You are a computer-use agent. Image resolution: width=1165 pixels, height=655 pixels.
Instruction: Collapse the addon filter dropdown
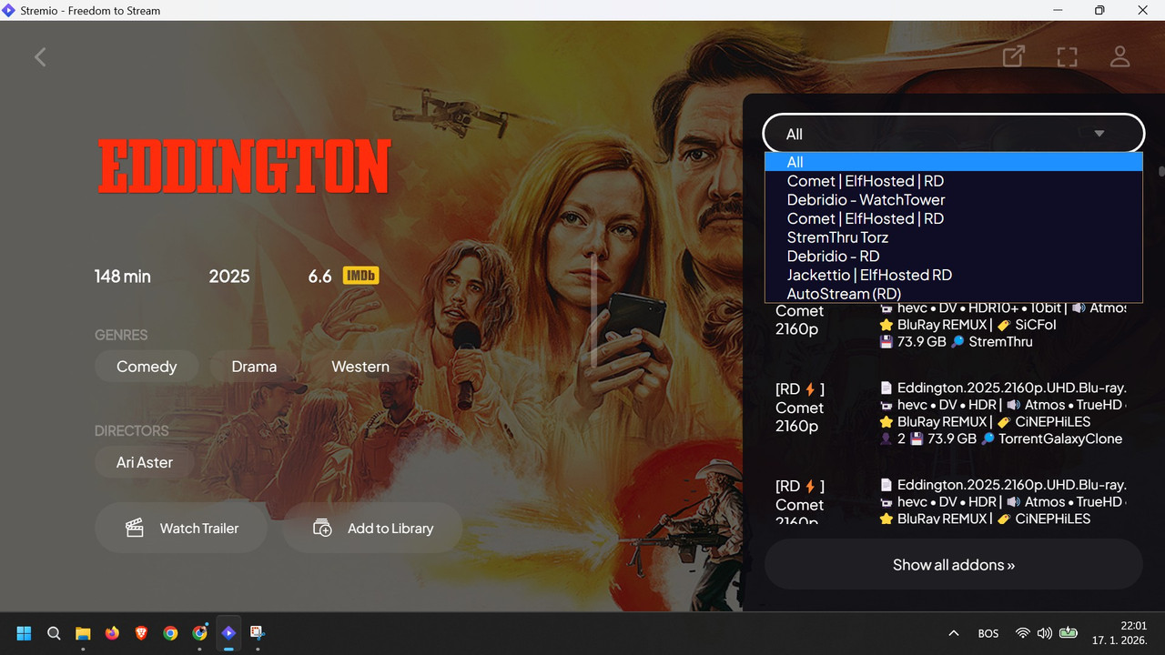click(953, 134)
